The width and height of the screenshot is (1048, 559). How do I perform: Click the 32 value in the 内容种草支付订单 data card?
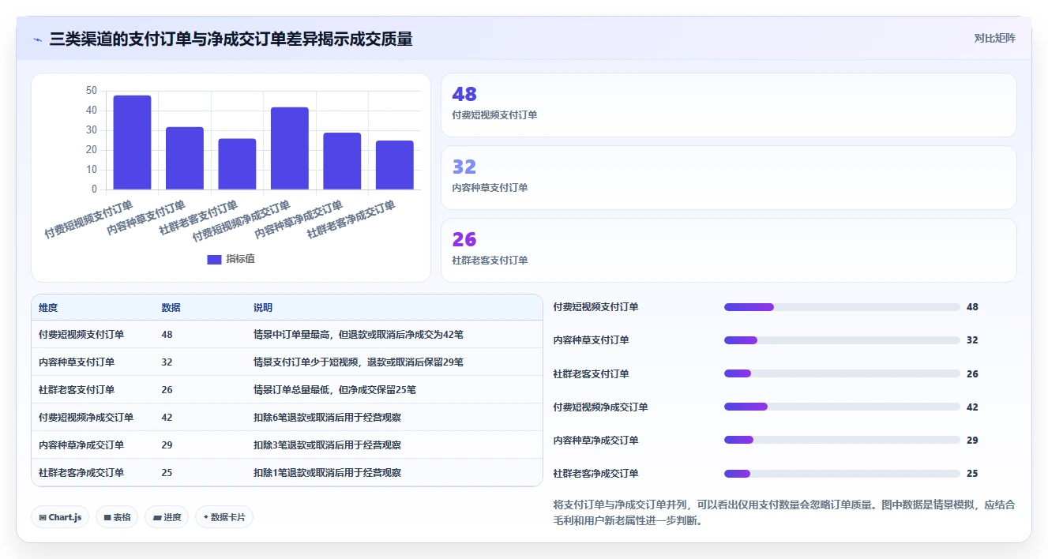click(x=464, y=167)
